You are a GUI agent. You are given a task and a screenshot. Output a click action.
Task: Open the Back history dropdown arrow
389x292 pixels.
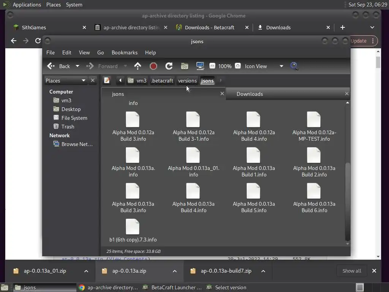click(77, 66)
